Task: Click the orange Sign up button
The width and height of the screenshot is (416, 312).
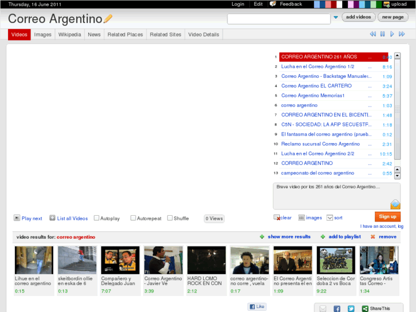Action: pyautogui.click(x=387, y=216)
